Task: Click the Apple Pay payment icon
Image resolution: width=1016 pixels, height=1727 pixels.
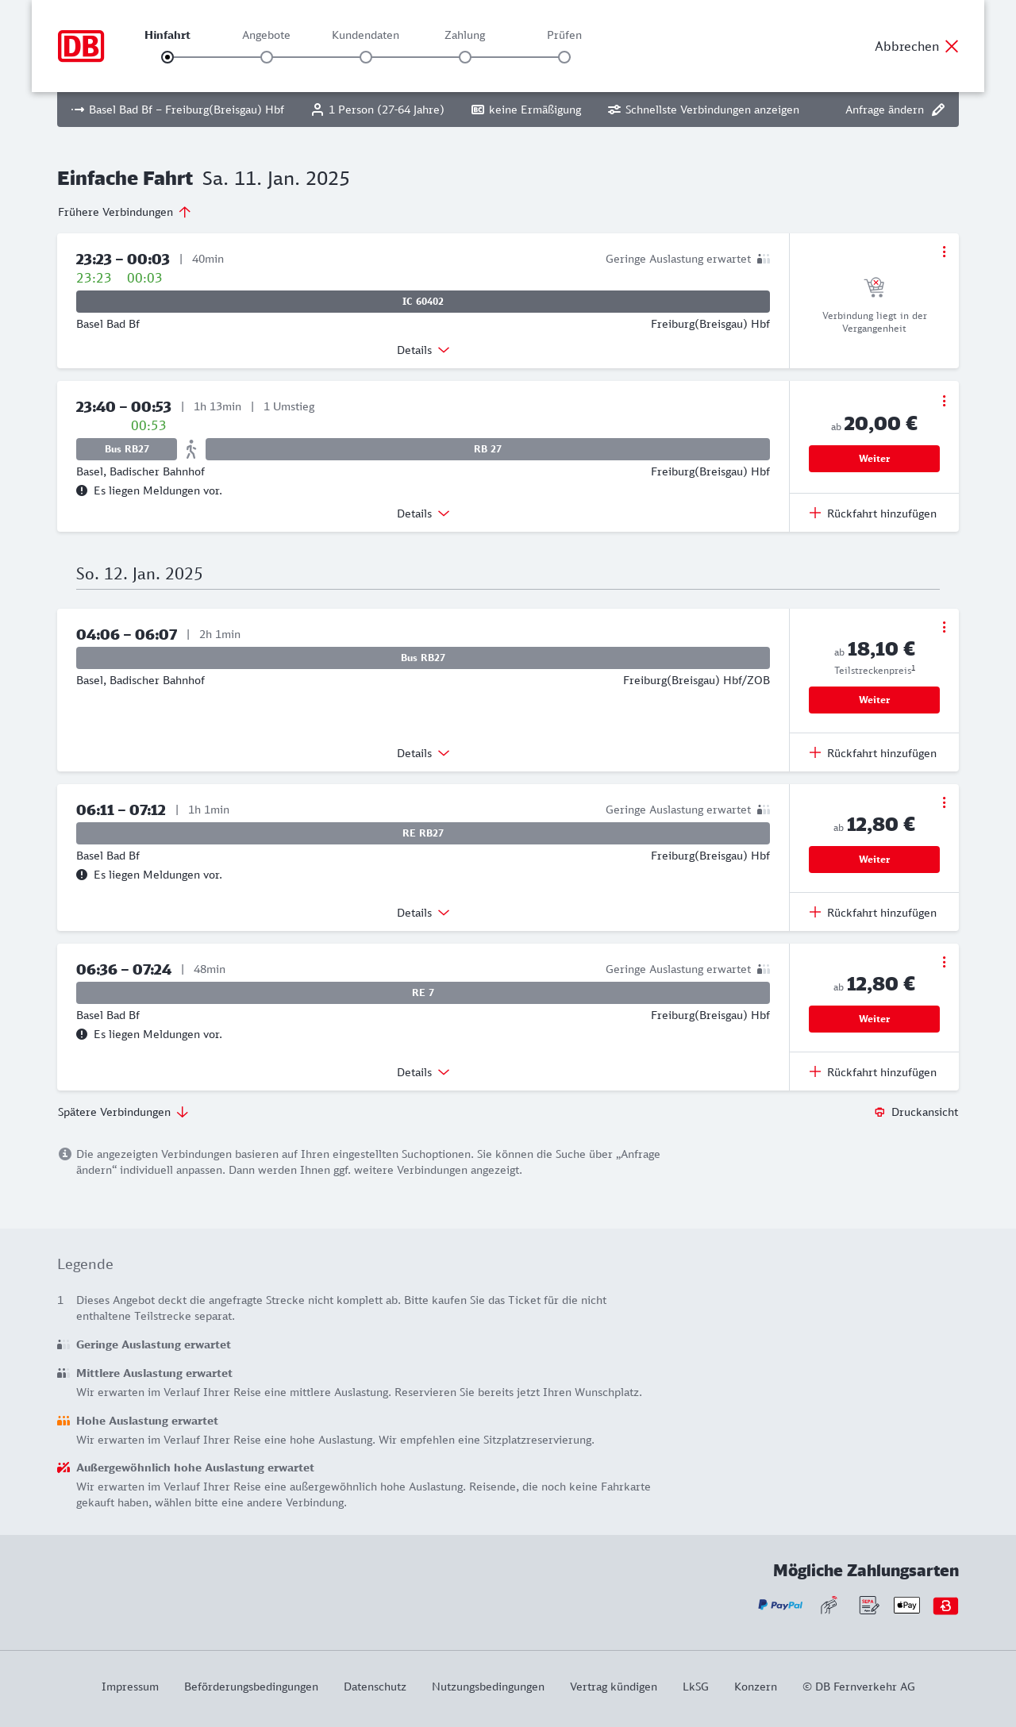Action: [906, 1606]
